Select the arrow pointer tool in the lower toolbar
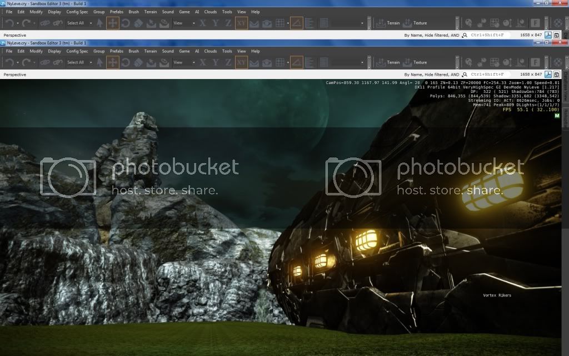Screen dimensions: 569x356 point(100,62)
